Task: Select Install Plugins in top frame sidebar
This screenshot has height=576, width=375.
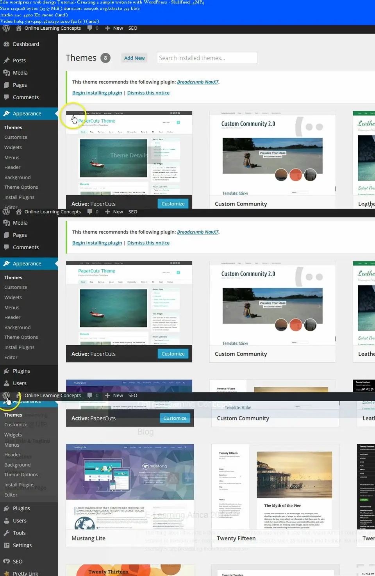Action: click(19, 197)
